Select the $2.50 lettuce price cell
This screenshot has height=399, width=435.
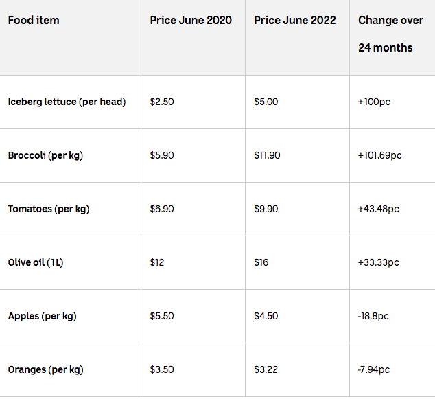pyautogui.click(x=162, y=102)
